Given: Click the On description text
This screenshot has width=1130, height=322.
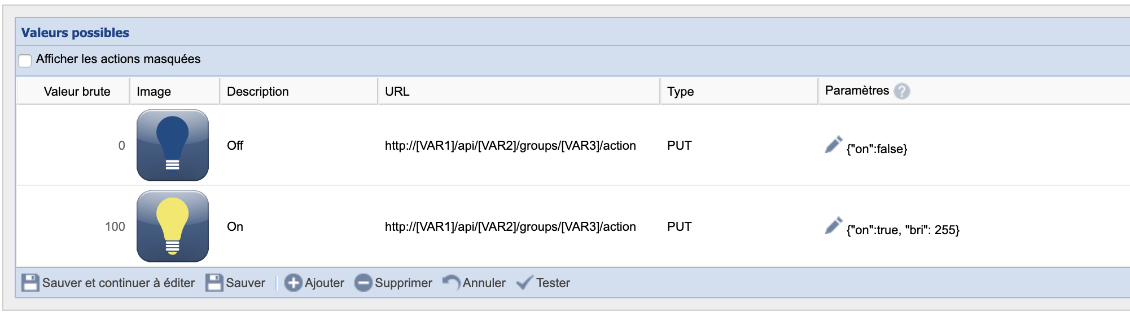Looking at the screenshot, I should [235, 227].
